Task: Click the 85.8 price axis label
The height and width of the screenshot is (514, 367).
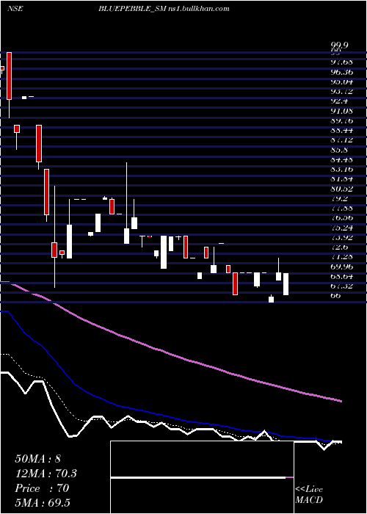Action: [x=339, y=150]
